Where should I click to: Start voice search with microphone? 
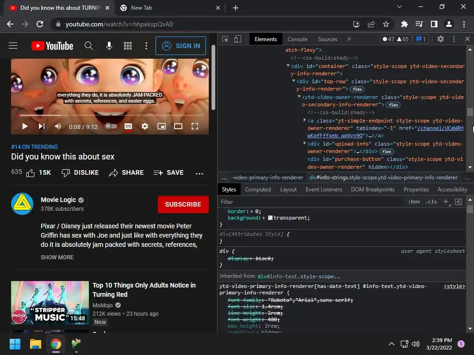click(109, 46)
